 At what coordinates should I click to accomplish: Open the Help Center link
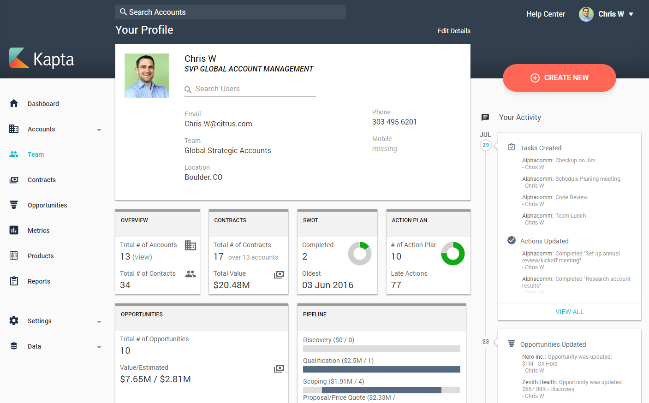click(x=546, y=14)
